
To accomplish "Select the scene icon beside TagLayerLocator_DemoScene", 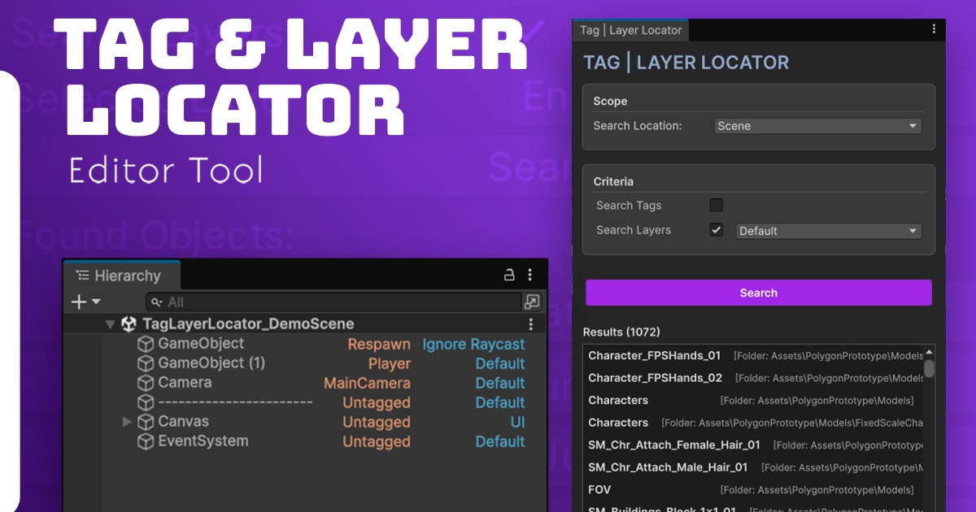I will 130,323.
